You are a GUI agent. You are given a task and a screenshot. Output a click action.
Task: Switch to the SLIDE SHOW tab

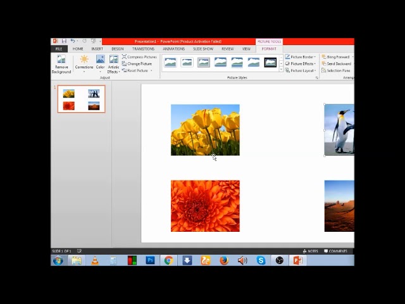tap(203, 49)
